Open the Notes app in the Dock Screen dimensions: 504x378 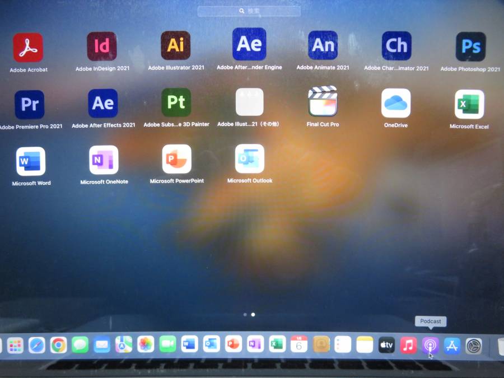click(365, 345)
